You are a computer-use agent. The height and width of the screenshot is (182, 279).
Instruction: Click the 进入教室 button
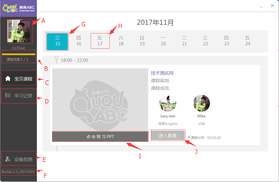click(x=168, y=135)
